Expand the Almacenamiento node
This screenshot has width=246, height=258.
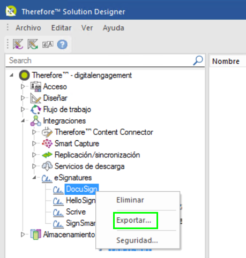click(23, 234)
